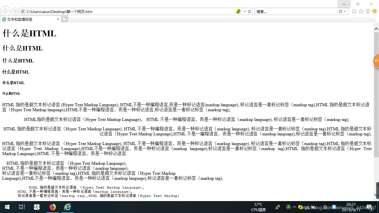Click the orange 81 floating ball

[x=376, y=60]
